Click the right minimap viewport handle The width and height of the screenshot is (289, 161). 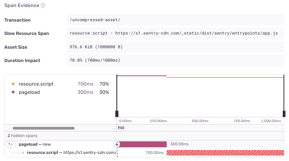click(x=284, y=114)
